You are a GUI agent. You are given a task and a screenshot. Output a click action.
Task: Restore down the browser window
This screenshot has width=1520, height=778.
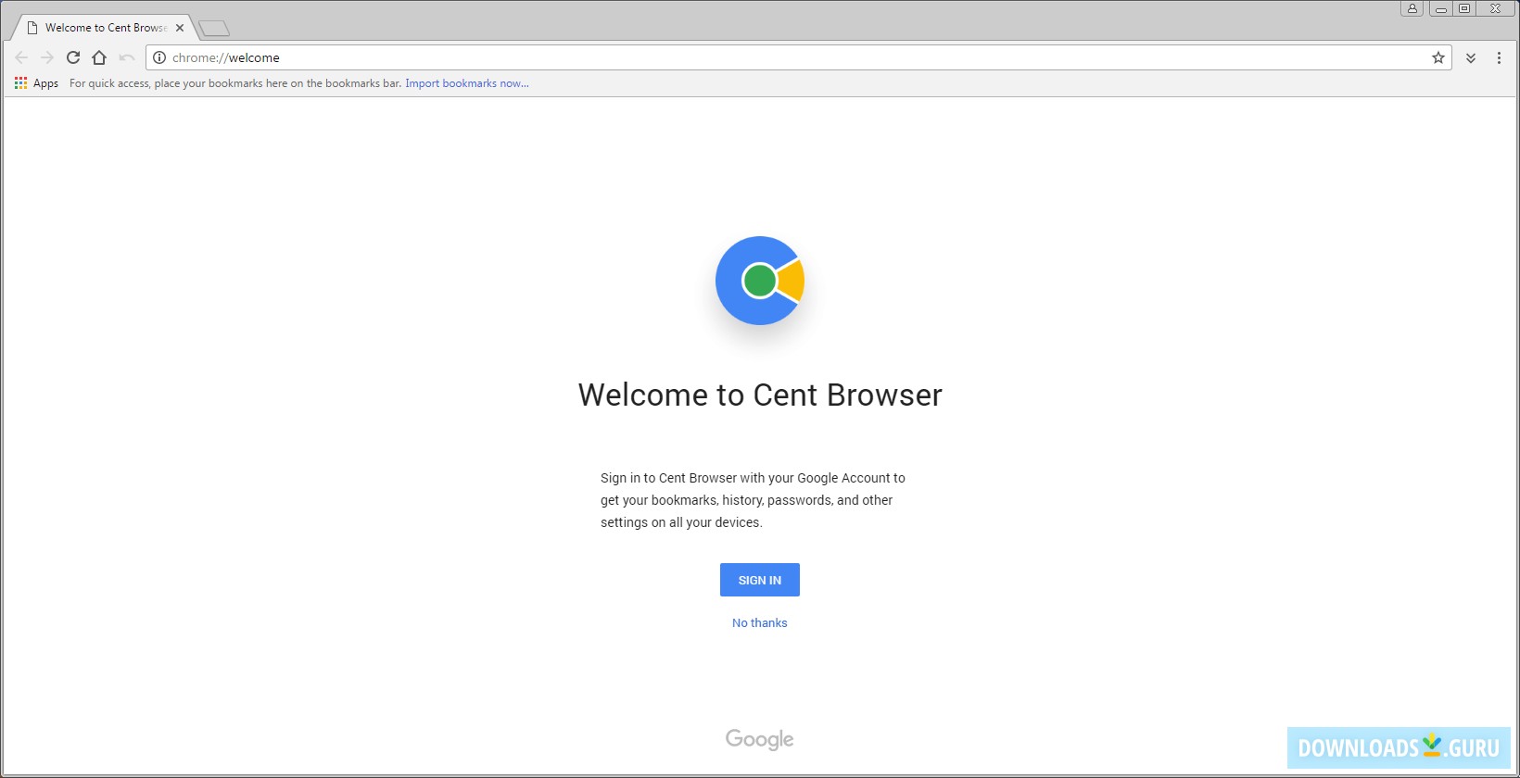[x=1464, y=8]
